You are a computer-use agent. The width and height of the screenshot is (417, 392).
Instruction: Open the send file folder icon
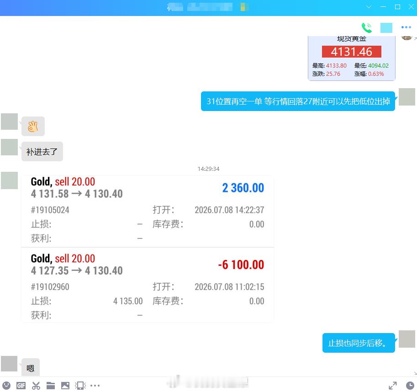pyautogui.click(x=51, y=385)
